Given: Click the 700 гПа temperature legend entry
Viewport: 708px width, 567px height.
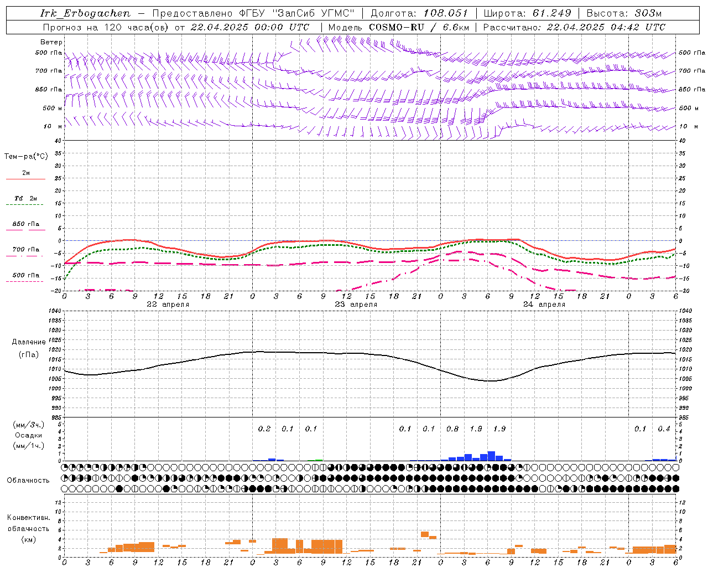Looking at the screenshot, I should click(x=25, y=250).
